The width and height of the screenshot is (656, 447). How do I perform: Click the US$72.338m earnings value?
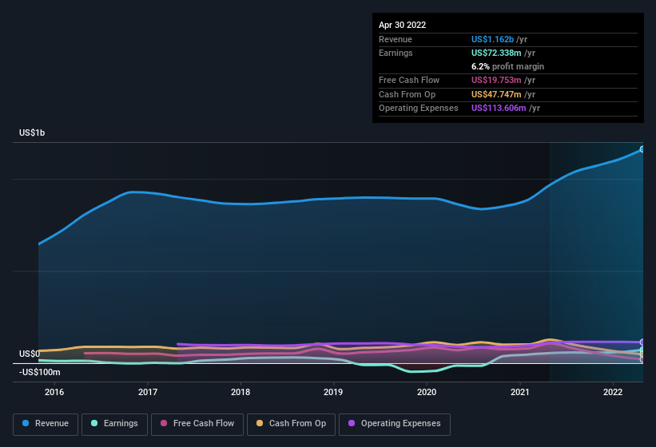[x=496, y=53]
